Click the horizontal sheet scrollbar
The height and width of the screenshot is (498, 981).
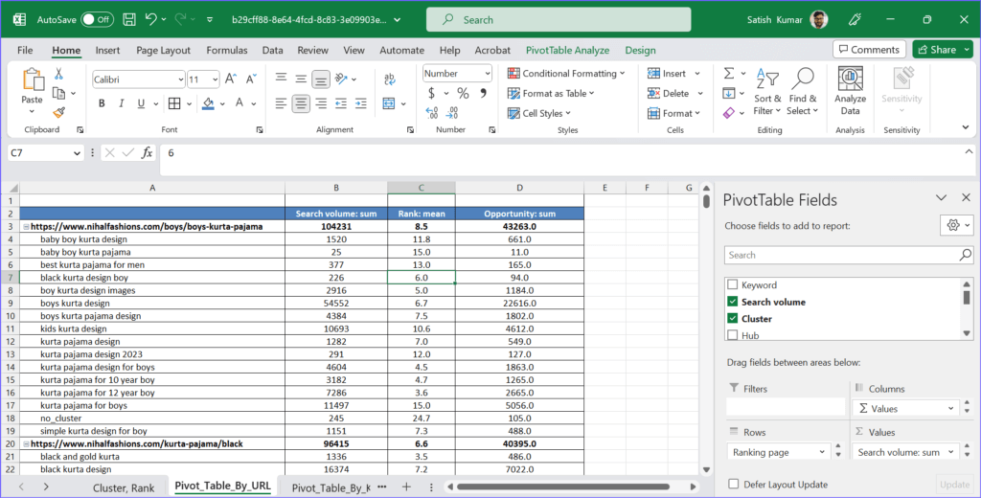563,487
